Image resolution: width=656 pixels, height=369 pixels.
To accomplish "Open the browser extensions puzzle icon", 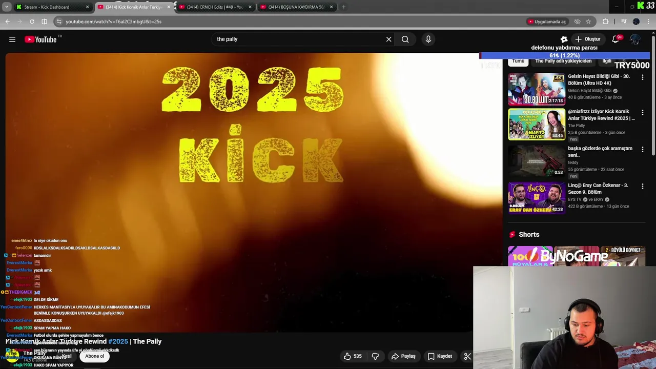I will 606,22.
